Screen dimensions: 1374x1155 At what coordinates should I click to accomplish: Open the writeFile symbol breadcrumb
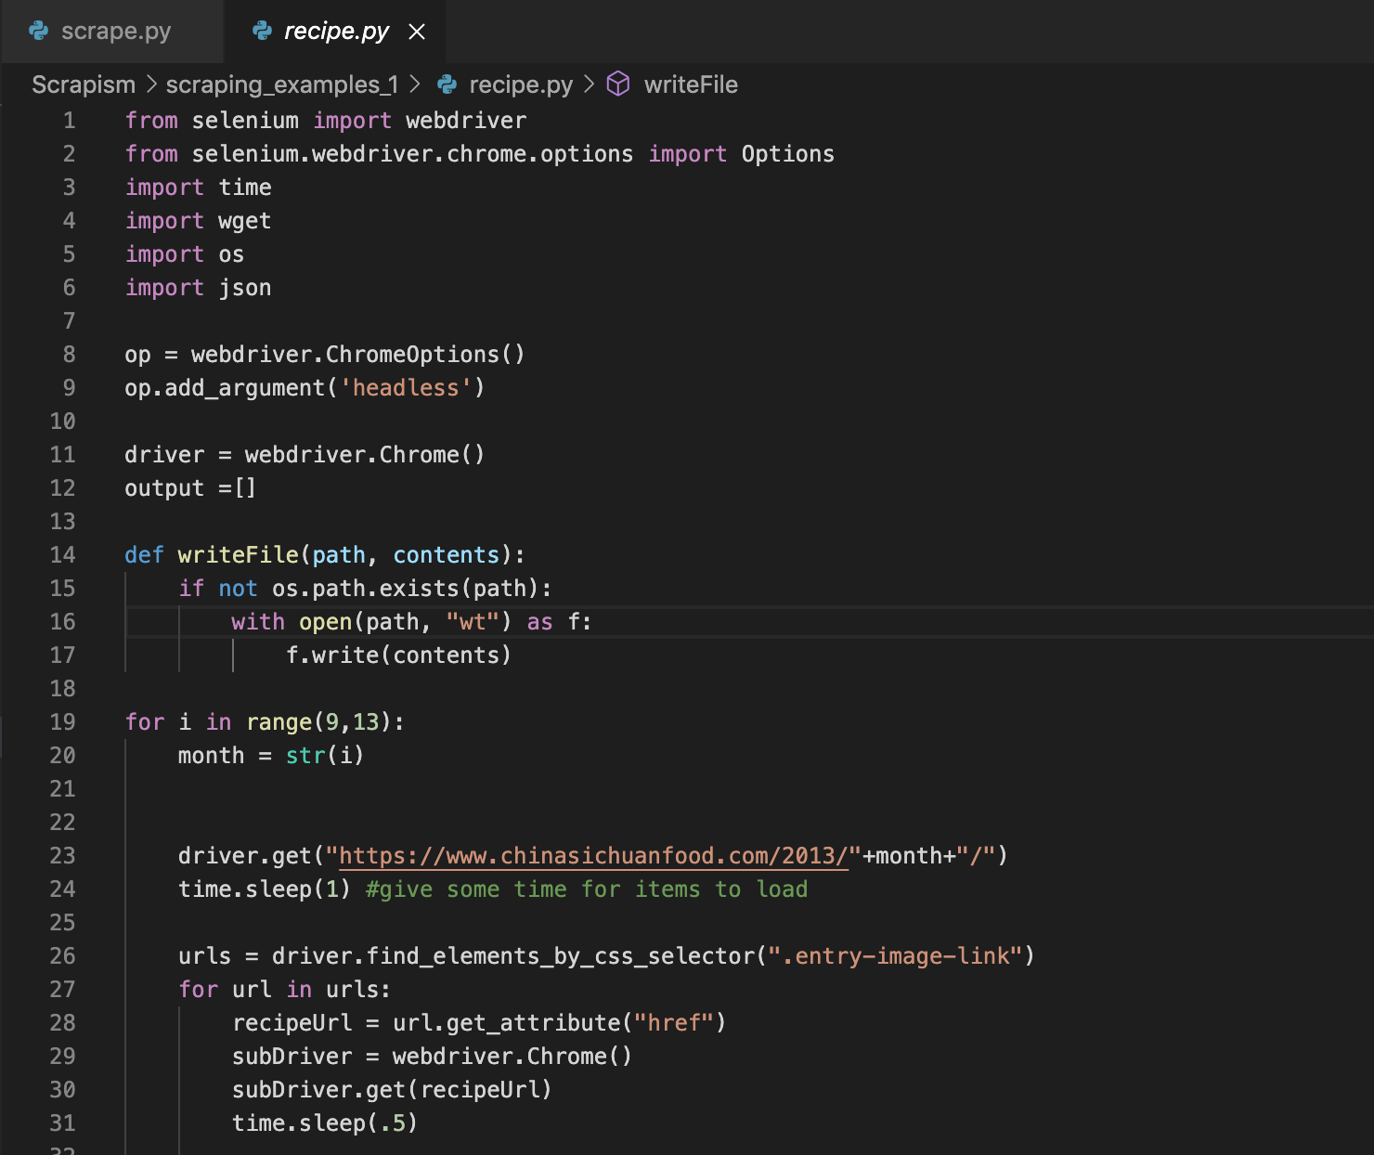691,84
